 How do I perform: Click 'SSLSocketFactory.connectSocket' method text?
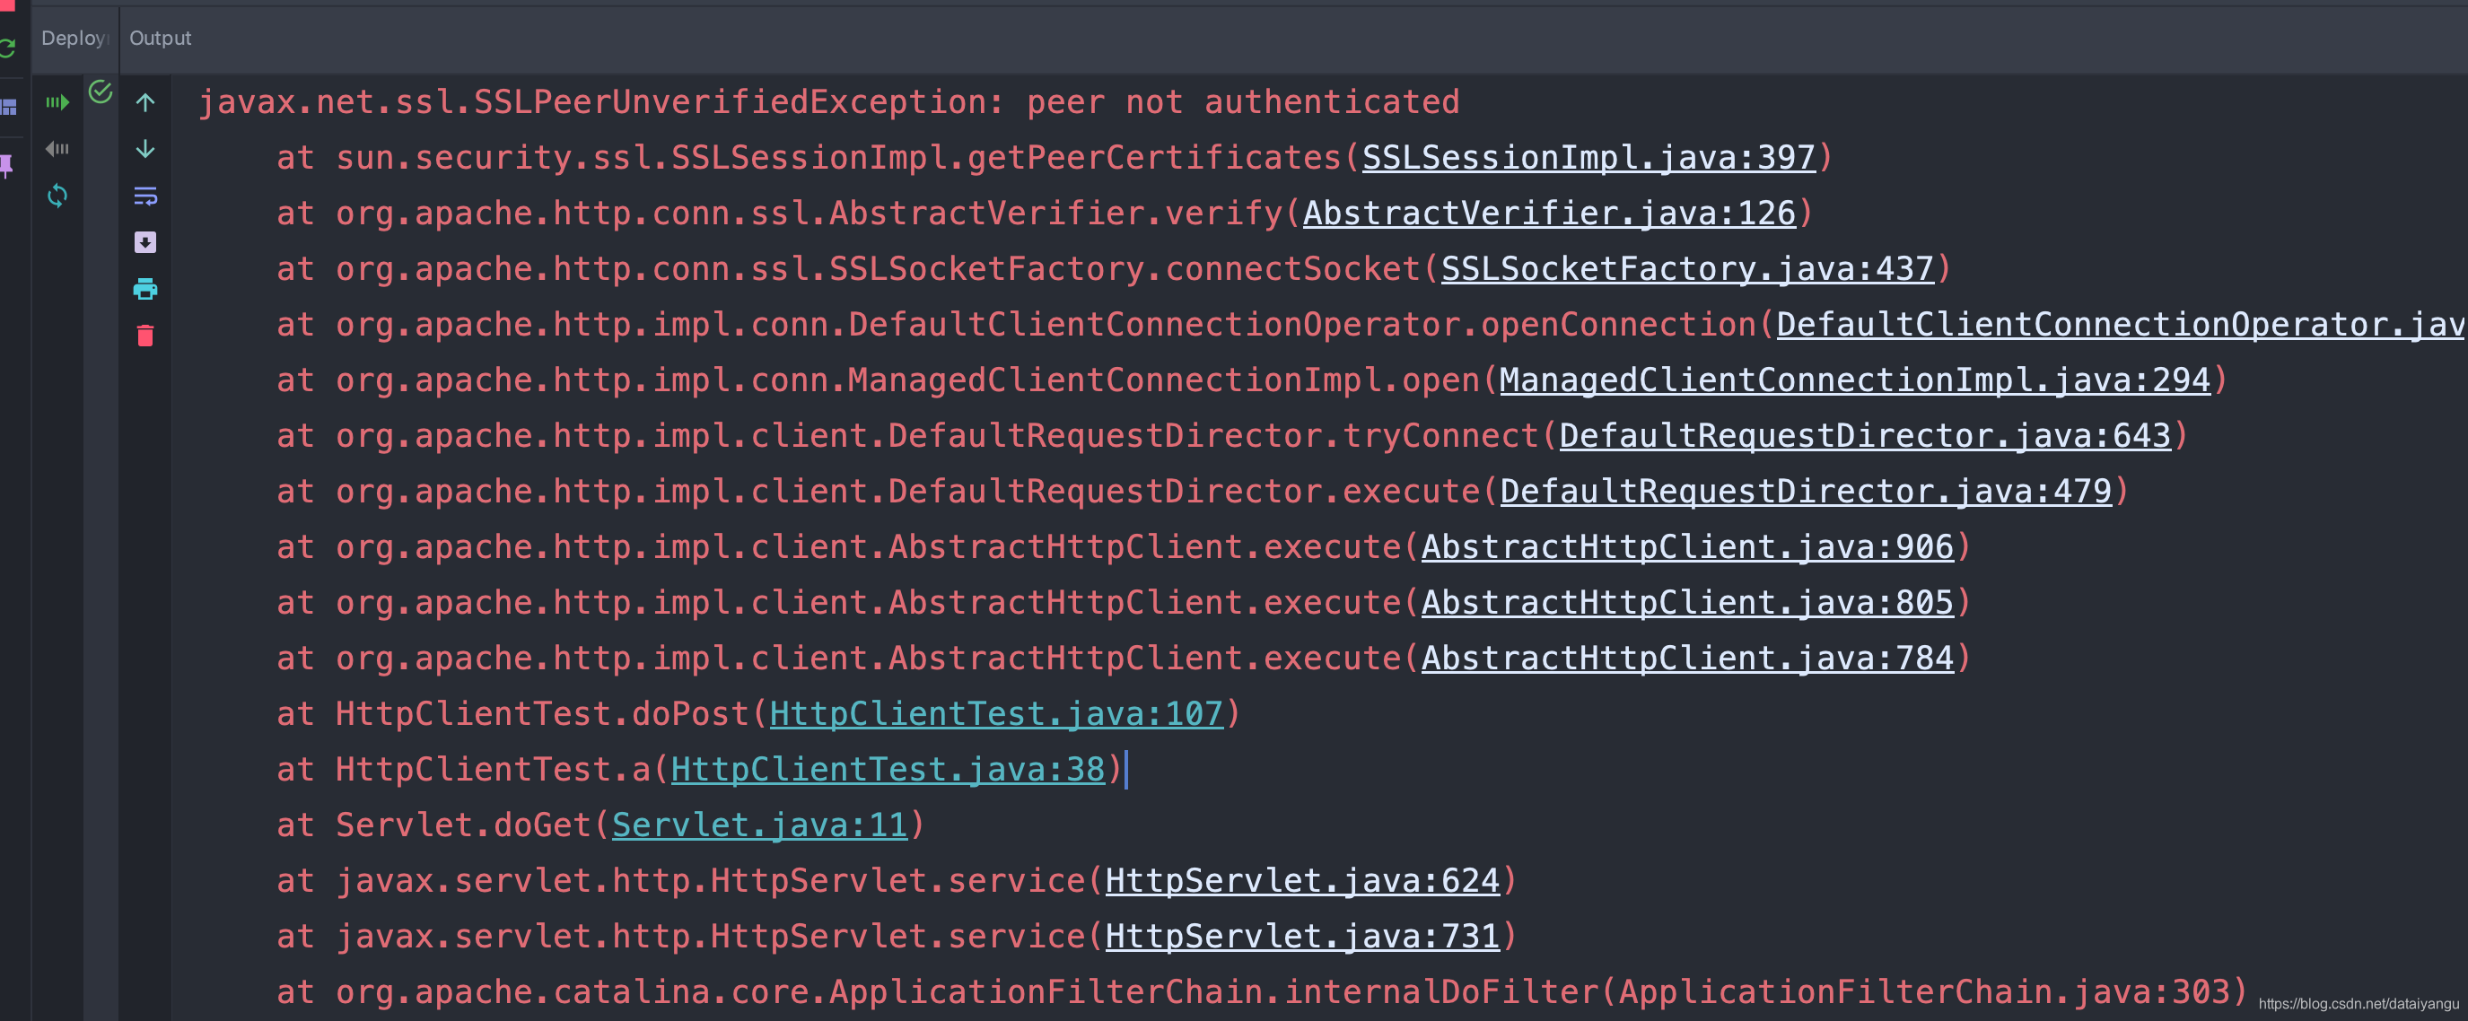coord(1125,268)
